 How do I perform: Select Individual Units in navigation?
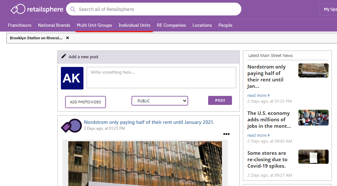tap(134, 25)
